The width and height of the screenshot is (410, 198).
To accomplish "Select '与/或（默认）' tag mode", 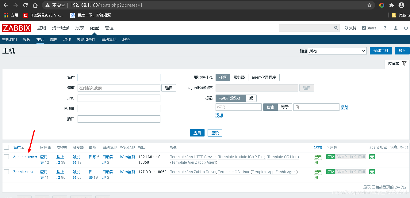I will pyautogui.click(x=231, y=98).
